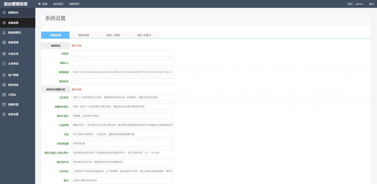Click into the 解冻 message field
This screenshot has height=184, width=377.
pos(122,181)
